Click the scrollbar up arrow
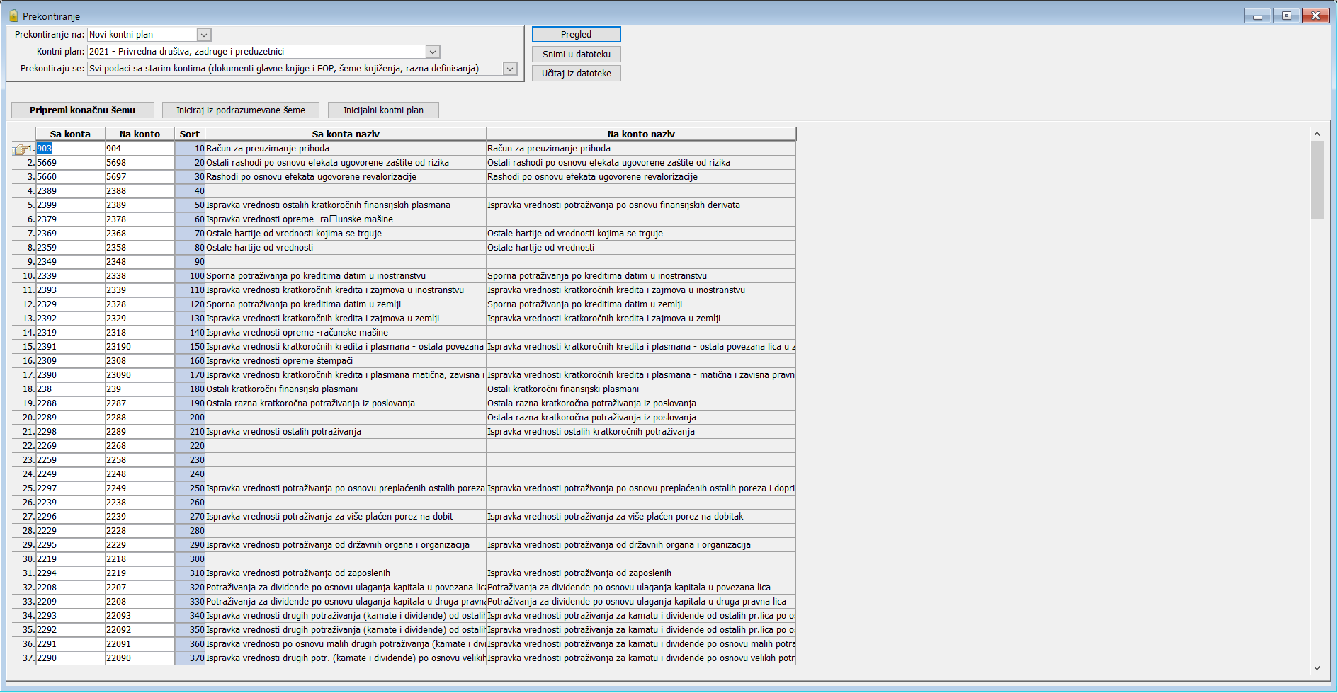Image resolution: width=1338 pixels, height=693 pixels. pyautogui.click(x=1317, y=134)
